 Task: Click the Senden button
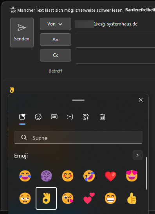tap(22, 33)
